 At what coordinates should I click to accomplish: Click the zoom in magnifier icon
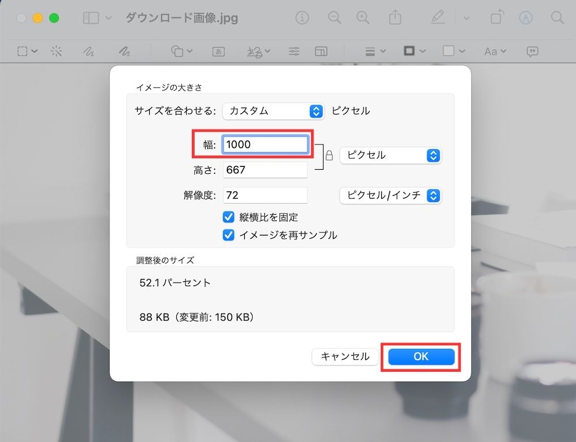pos(362,18)
